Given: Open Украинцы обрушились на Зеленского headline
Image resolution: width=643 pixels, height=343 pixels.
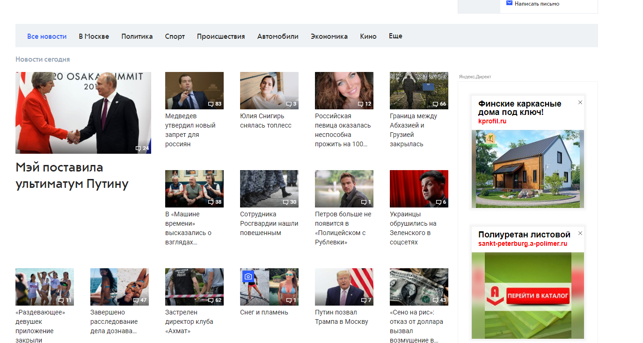Looking at the screenshot, I should pyautogui.click(x=413, y=228).
